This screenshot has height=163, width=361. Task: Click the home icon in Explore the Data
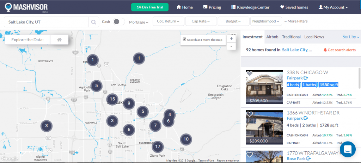click(x=60, y=39)
